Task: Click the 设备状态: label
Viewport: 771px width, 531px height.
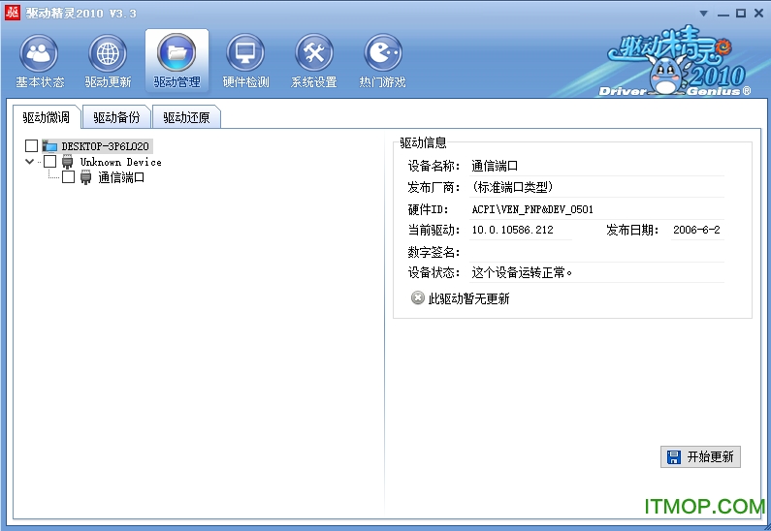Action: pyautogui.click(x=434, y=272)
